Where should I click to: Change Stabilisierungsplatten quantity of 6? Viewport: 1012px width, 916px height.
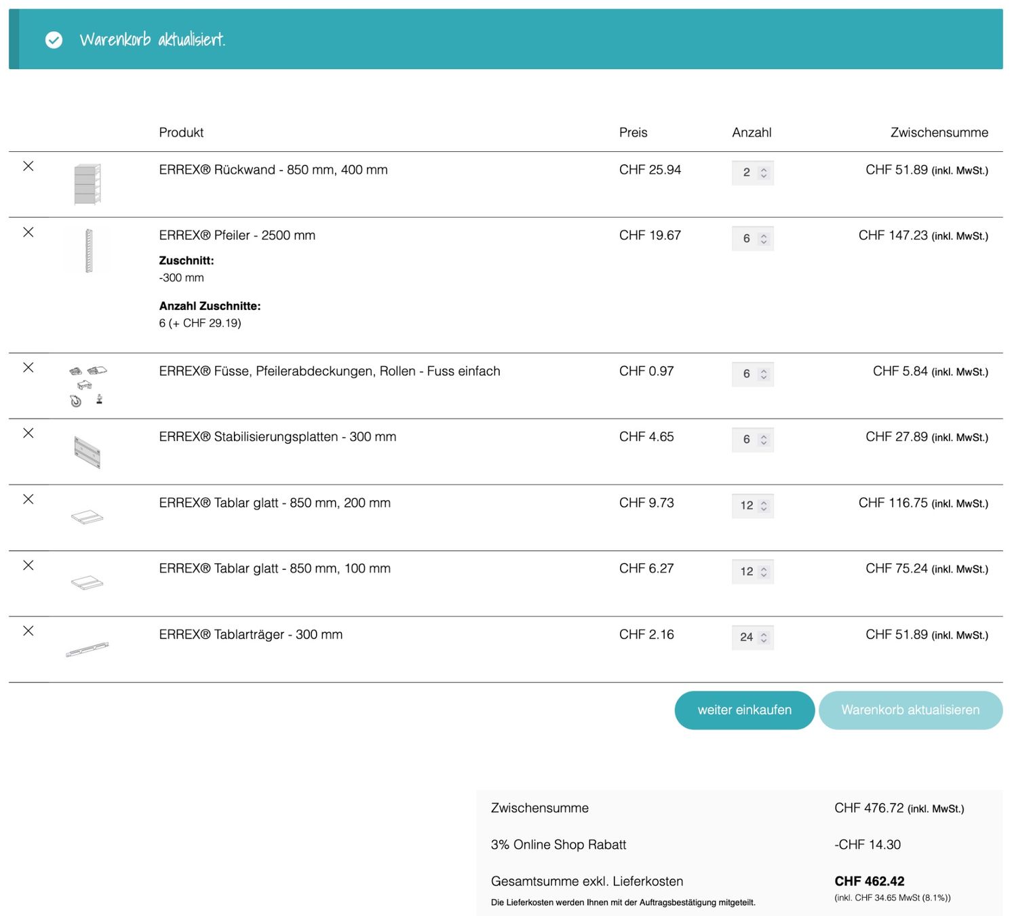(x=753, y=440)
